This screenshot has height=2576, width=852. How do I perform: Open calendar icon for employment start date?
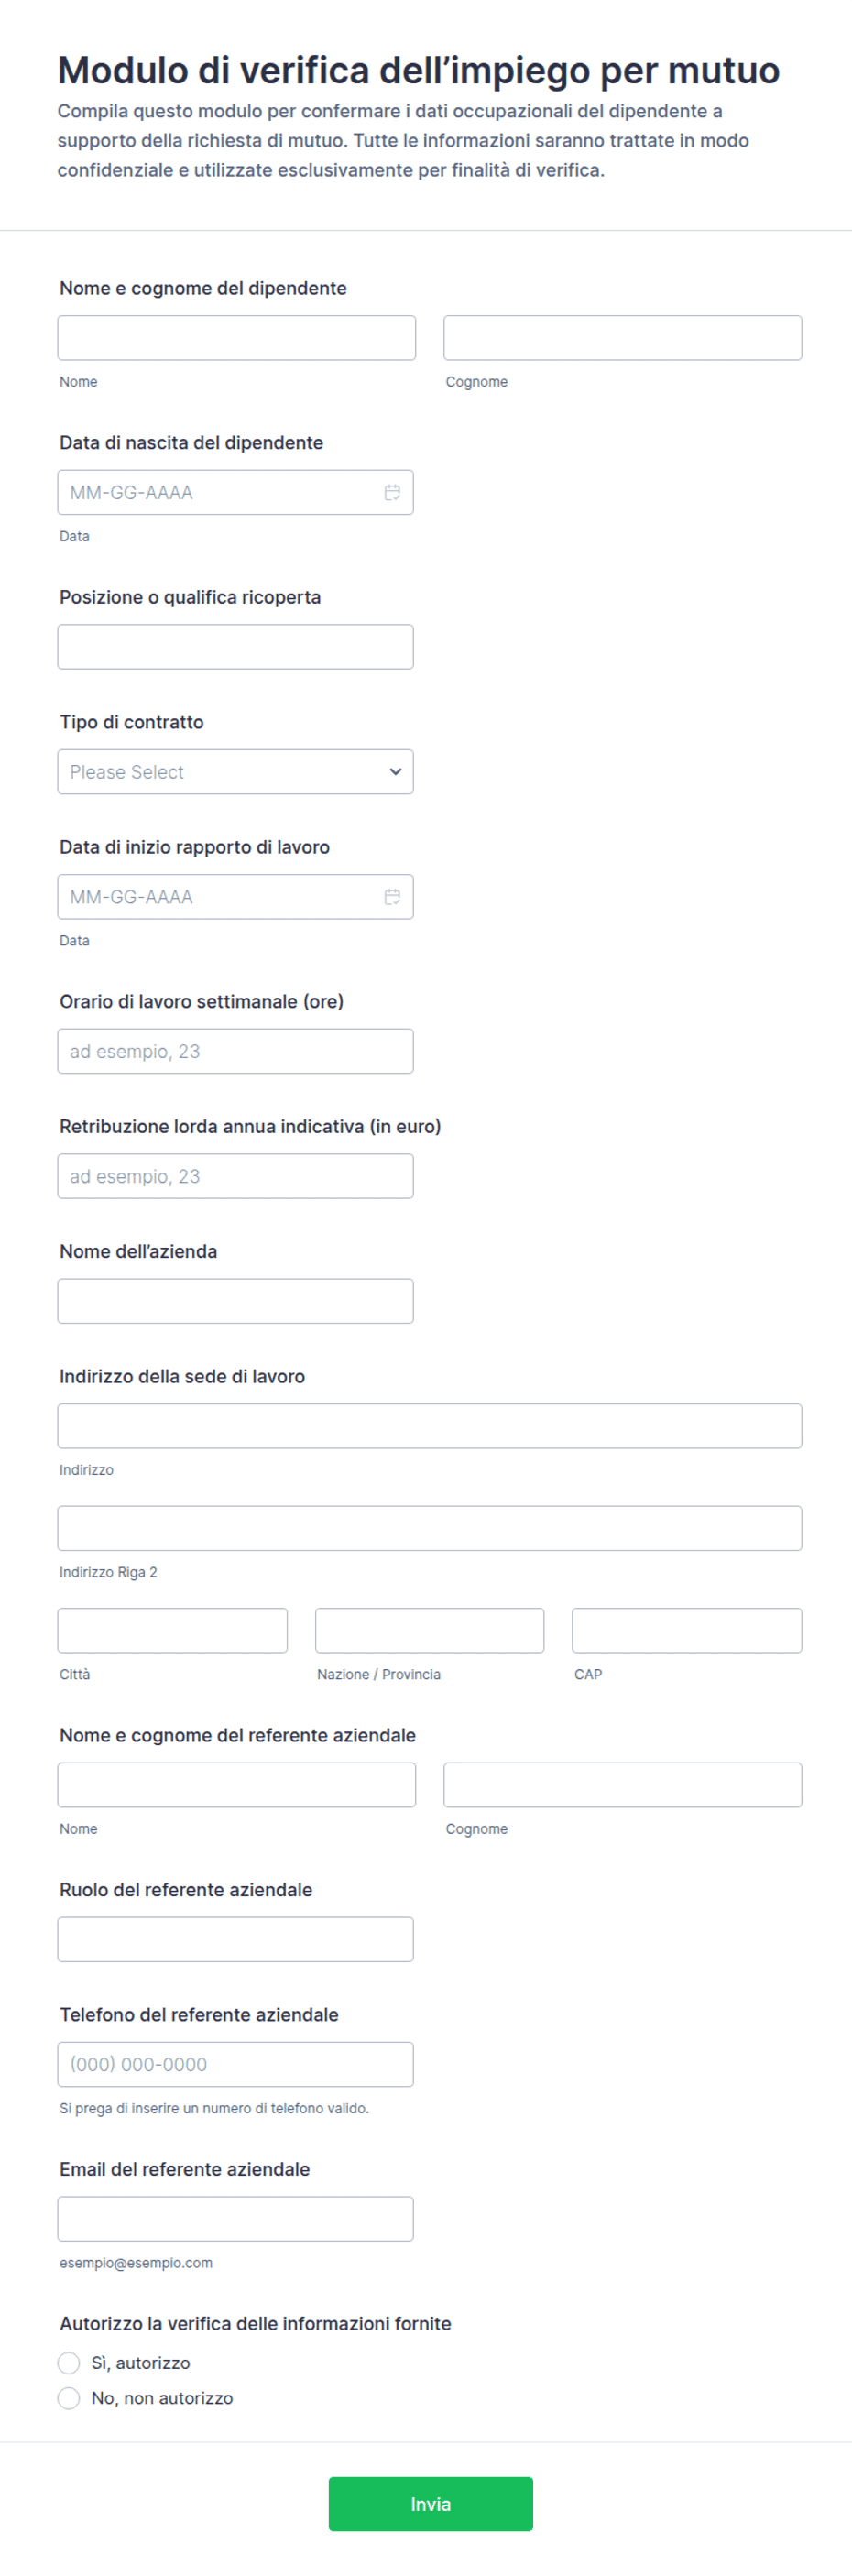coord(392,897)
